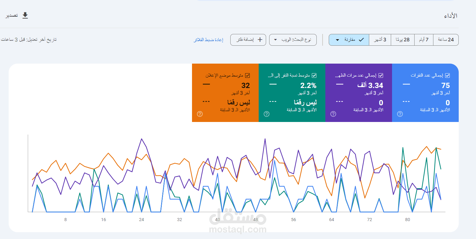Expand the مقارنة dropdown arrow
476x239 pixels.
point(337,40)
